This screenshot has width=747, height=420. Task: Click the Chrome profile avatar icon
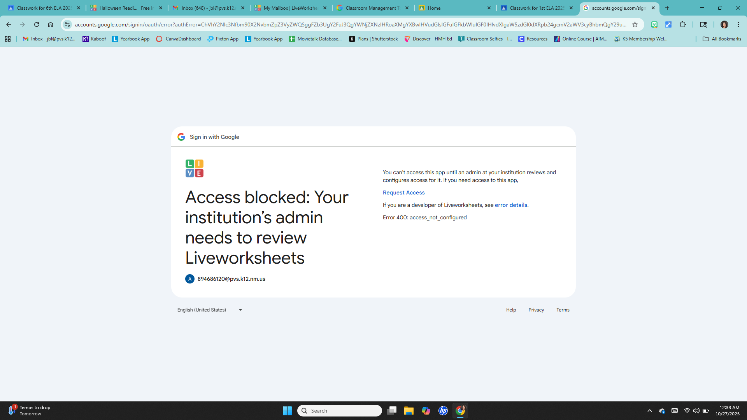pos(724,24)
